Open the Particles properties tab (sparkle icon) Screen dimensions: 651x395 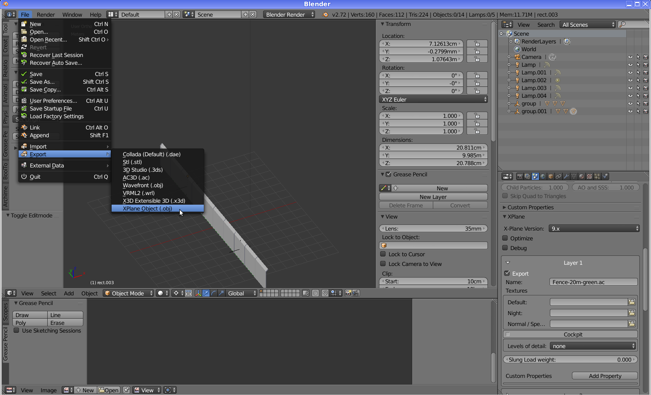pos(597,176)
